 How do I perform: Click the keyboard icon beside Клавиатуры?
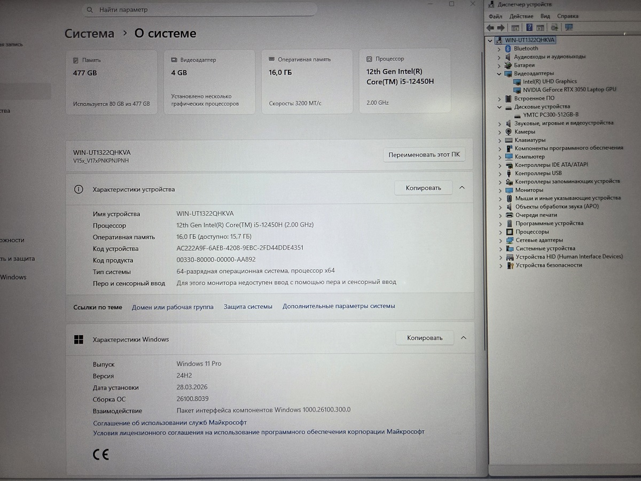(x=509, y=140)
